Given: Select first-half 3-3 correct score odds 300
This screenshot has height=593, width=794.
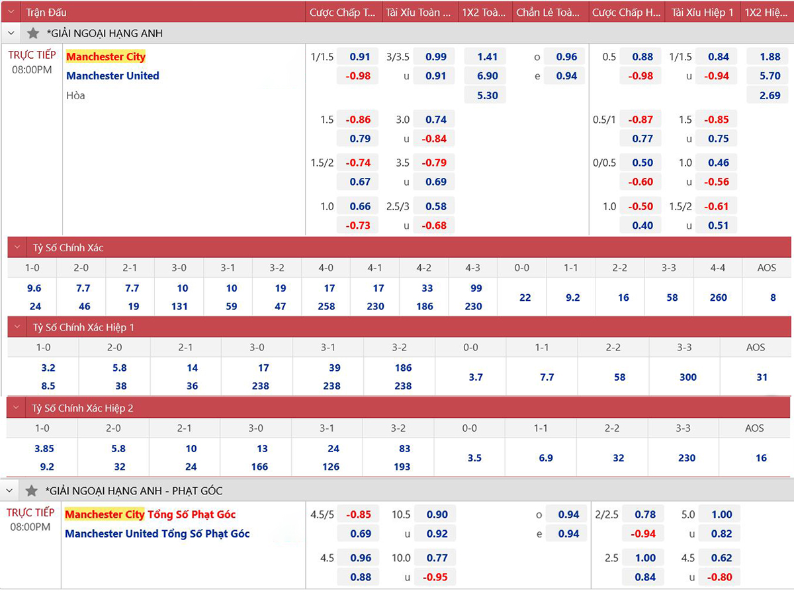Looking at the screenshot, I should [x=687, y=377].
